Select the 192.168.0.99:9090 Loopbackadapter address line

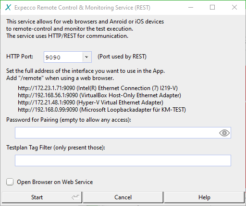(x=102, y=110)
